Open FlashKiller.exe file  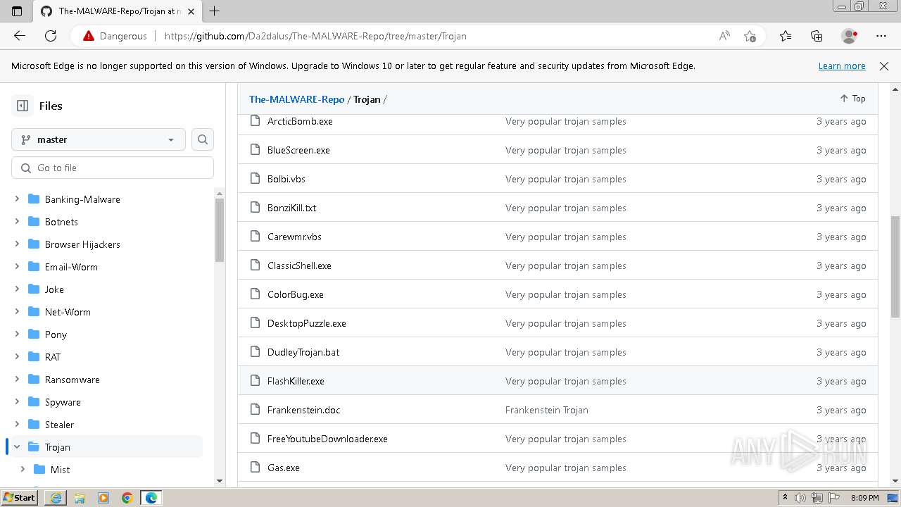(296, 381)
